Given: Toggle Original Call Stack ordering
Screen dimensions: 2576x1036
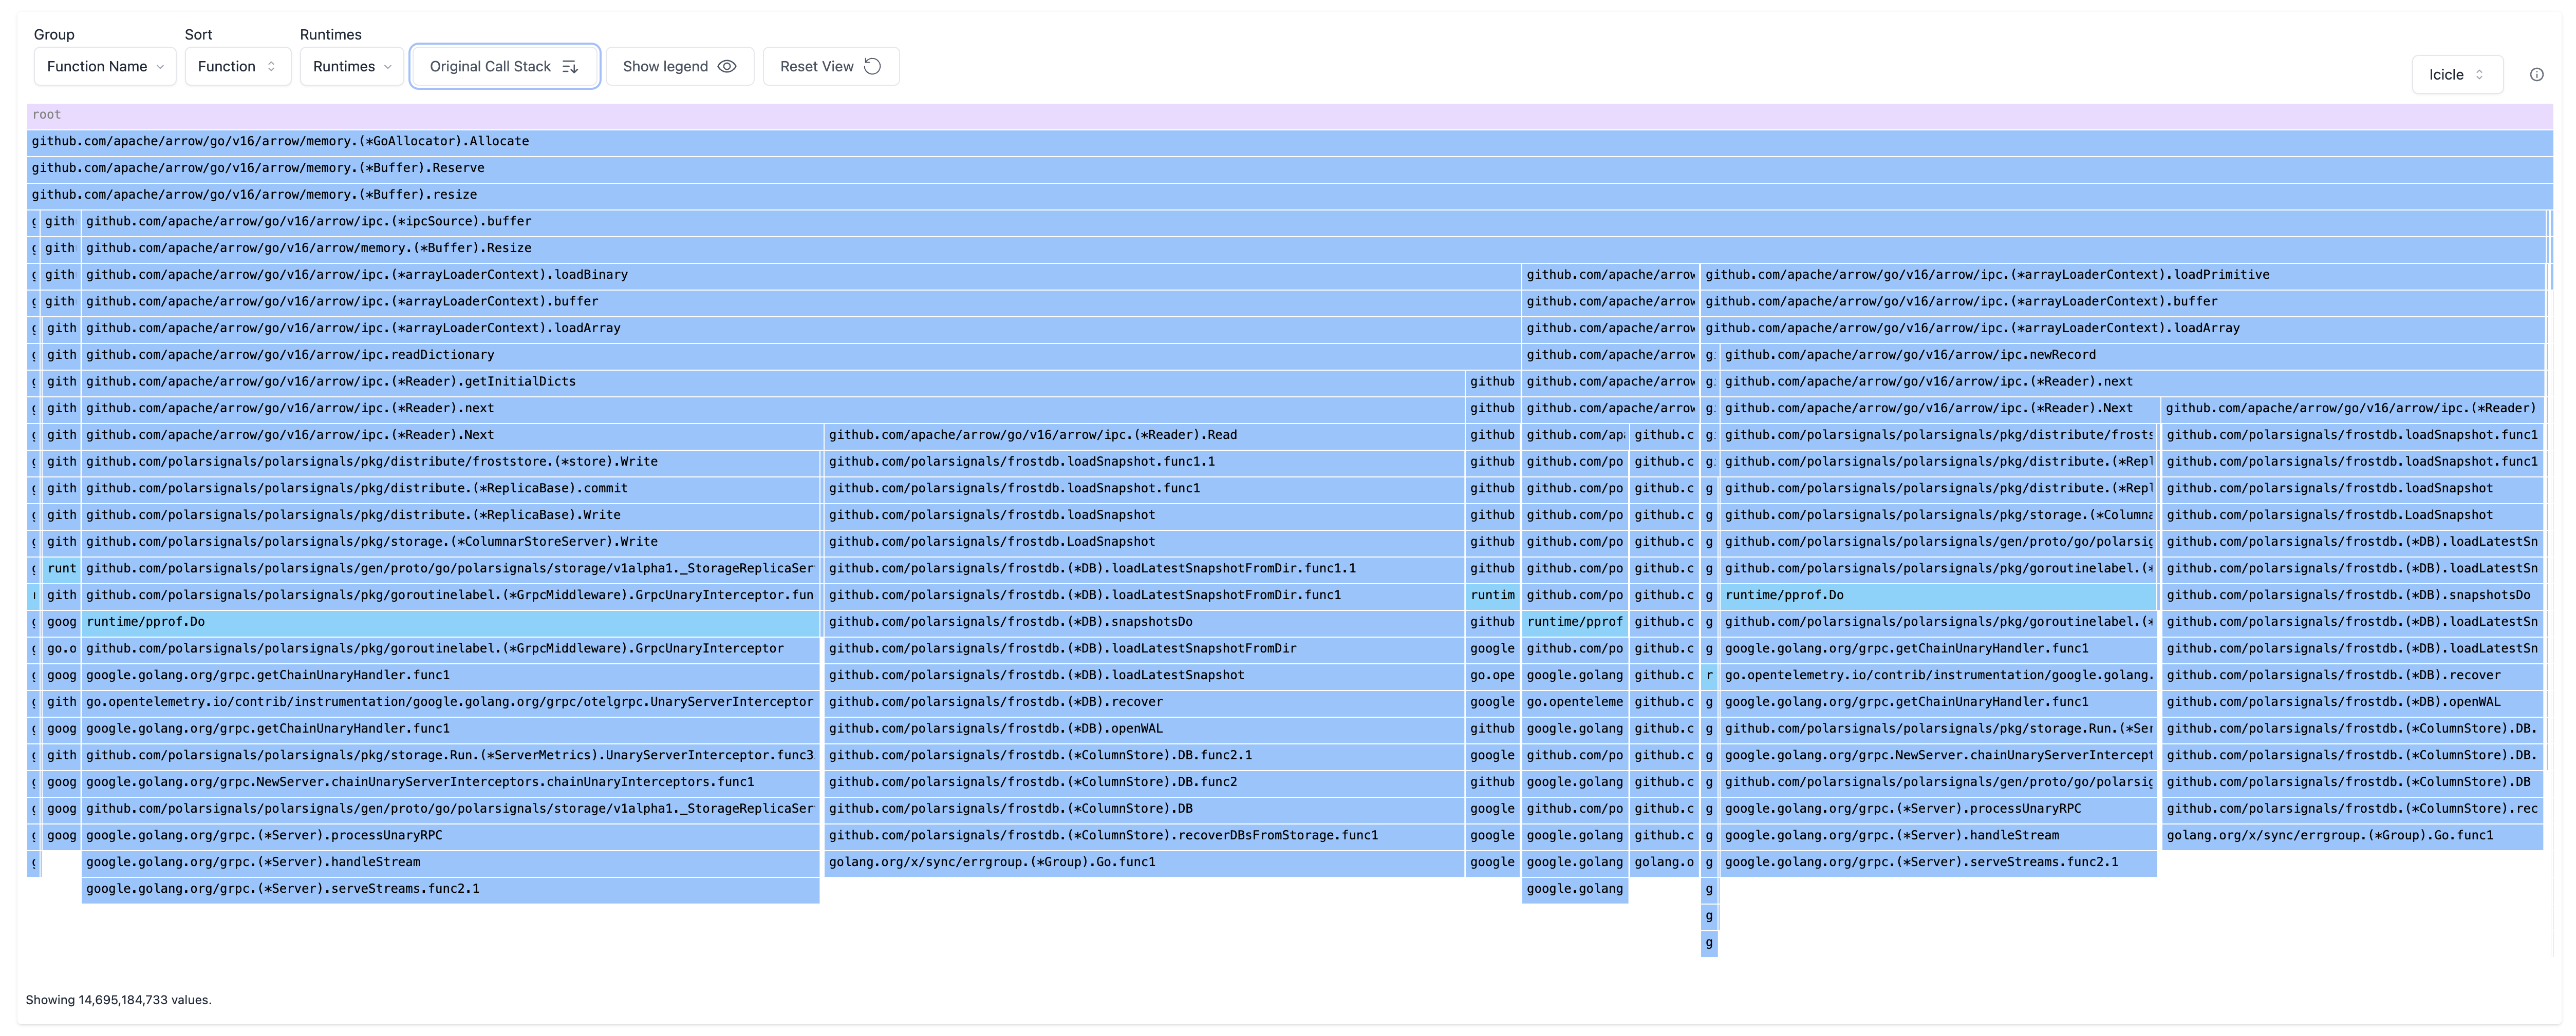Looking at the screenshot, I should 504,66.
